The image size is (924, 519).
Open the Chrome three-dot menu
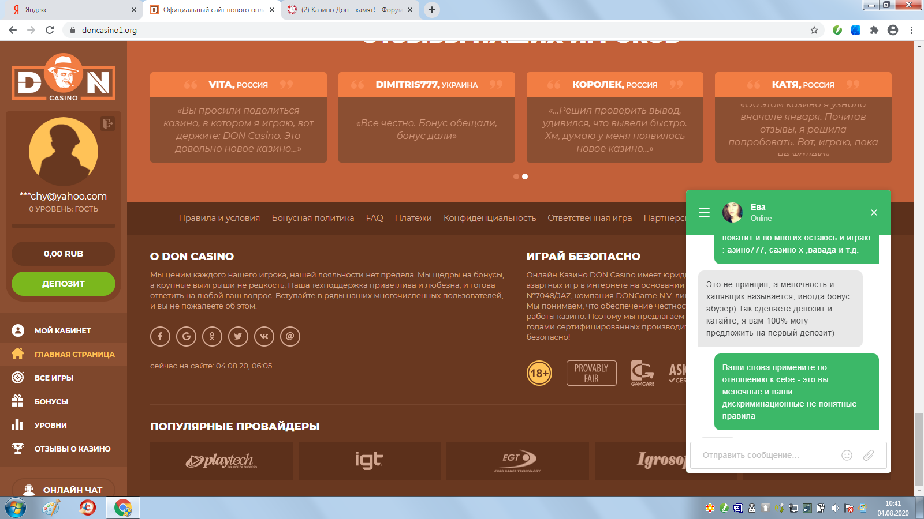(x=911, y=30)
